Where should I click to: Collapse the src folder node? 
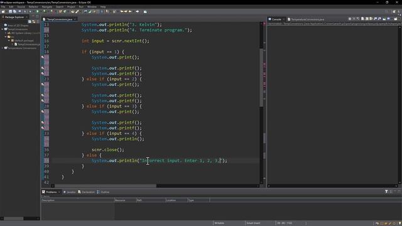pos(6,36)
